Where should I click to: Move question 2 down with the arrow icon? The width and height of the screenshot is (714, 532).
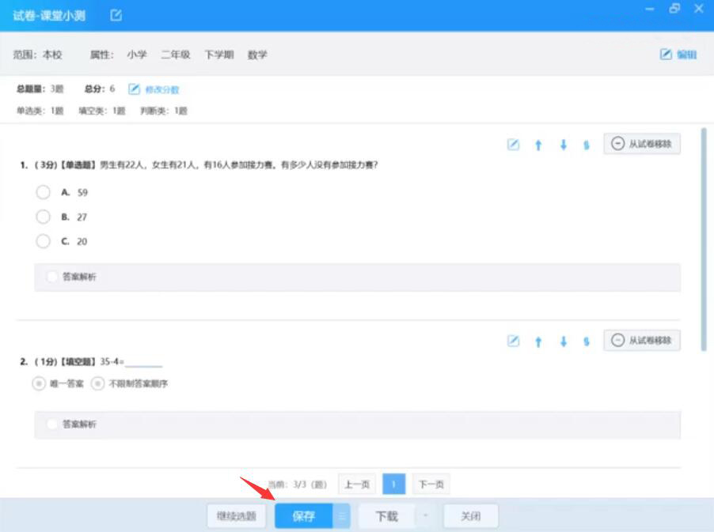[x=564, y=341]
